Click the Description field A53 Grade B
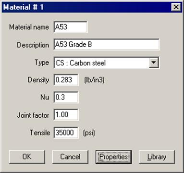This screenshot has width=184, height=173. point(107,45)
